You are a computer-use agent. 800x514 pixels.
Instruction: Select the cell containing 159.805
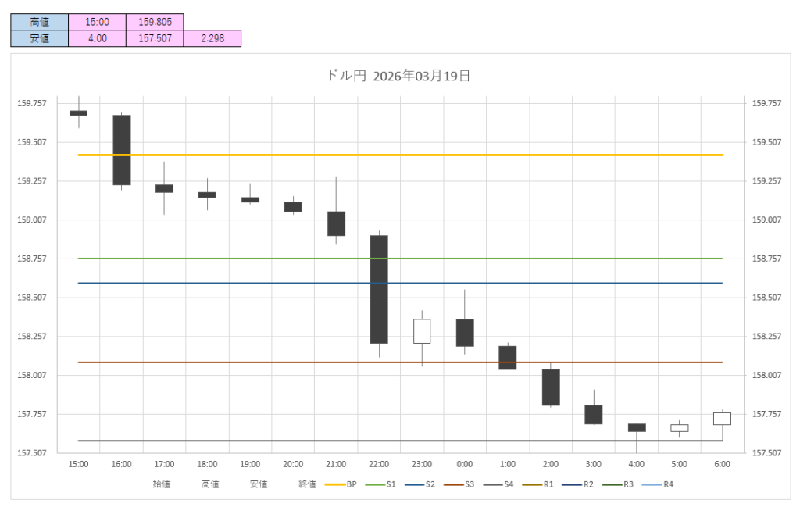pos(155,22)
